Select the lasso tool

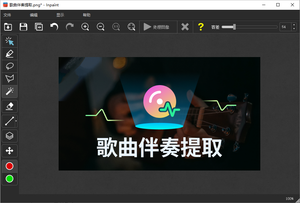[x=9, y=66]
